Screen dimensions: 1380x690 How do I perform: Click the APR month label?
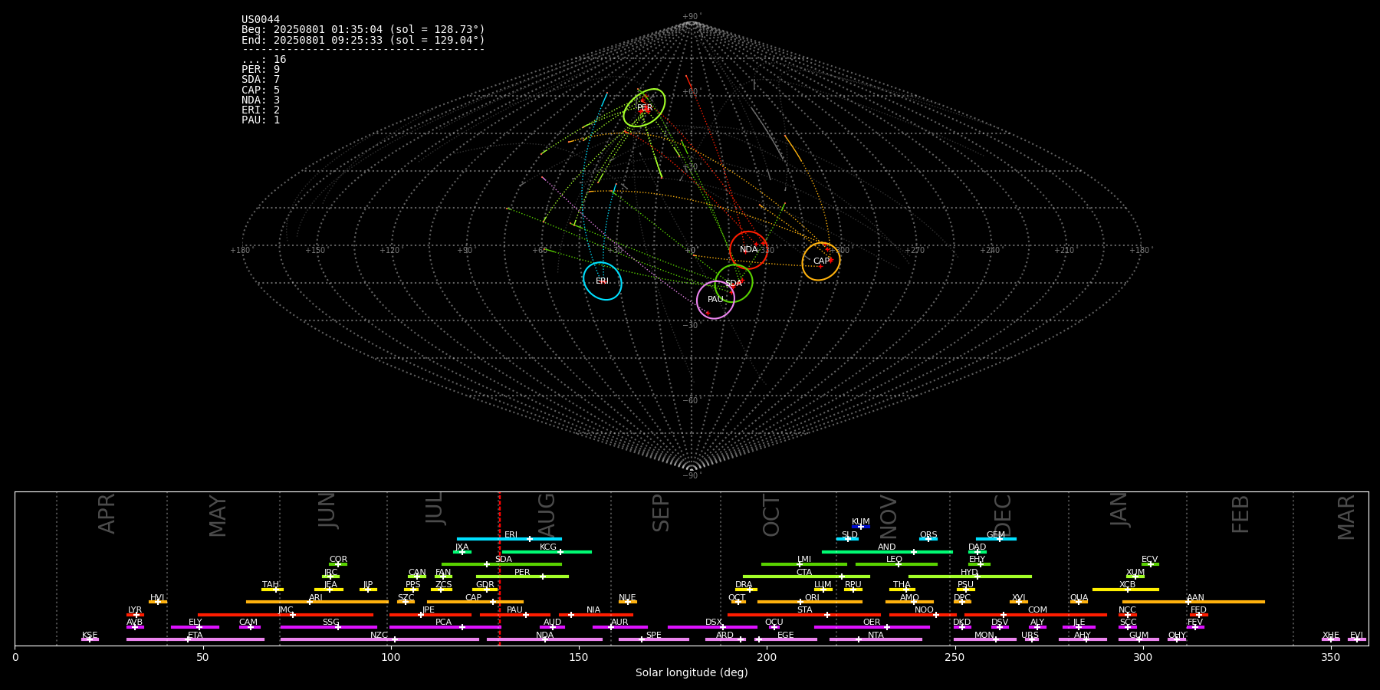pyautogui.click(x=107, y=514)
